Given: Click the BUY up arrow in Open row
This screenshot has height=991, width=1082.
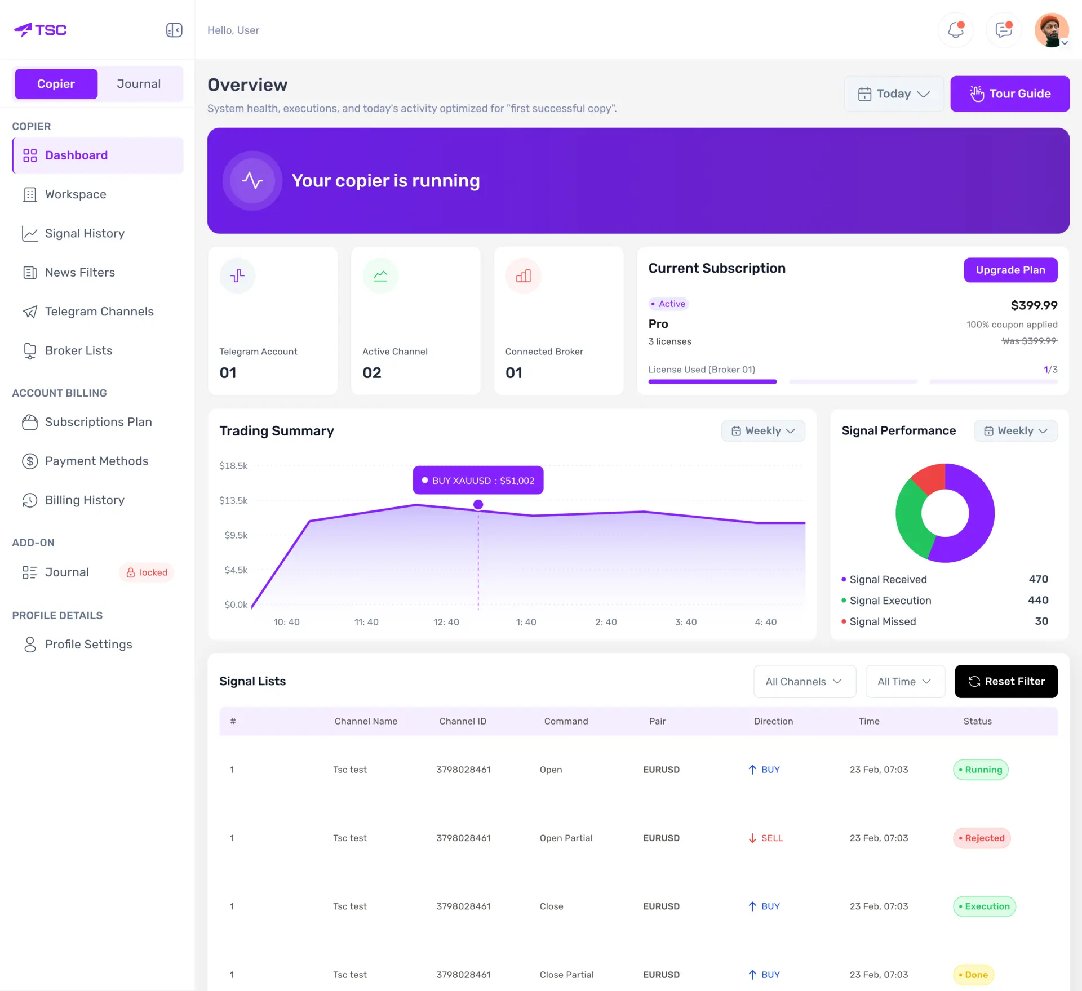Looking at the screenshot, I should click(x=752, y=770).
